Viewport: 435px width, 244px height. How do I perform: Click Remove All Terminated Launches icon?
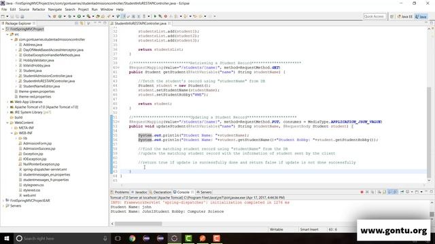[x=372, y=192]
